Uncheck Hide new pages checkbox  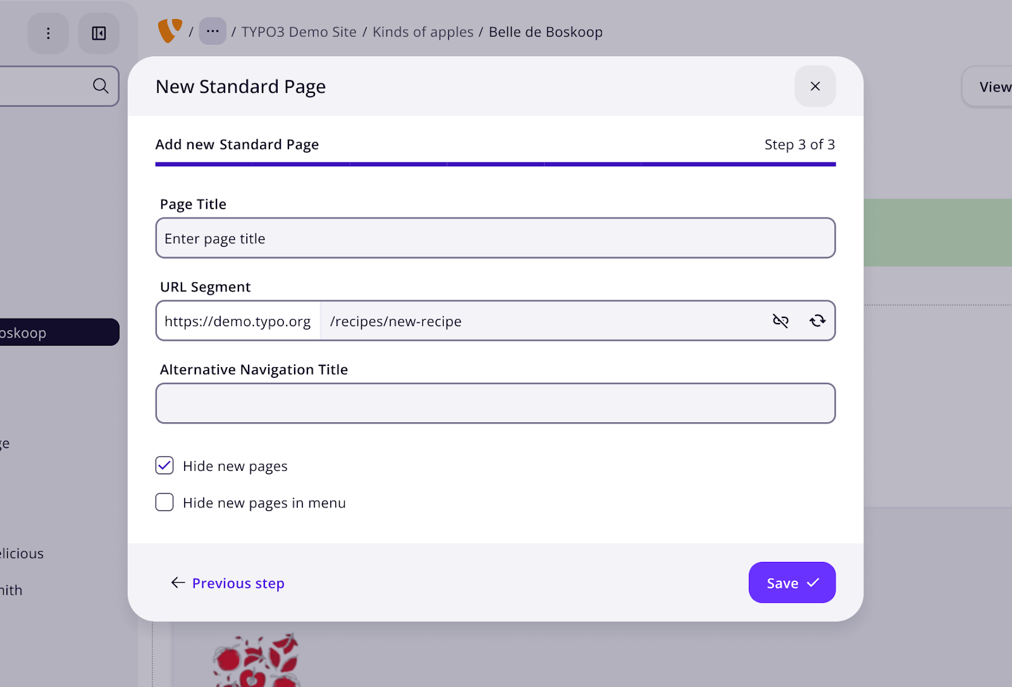[164, 466]
